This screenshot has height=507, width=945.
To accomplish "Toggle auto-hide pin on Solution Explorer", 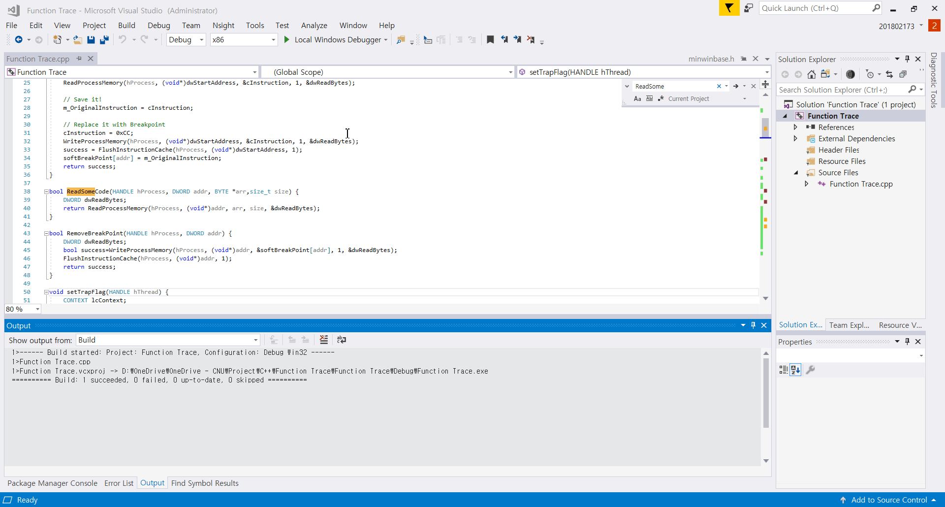I will click(907, 59).
